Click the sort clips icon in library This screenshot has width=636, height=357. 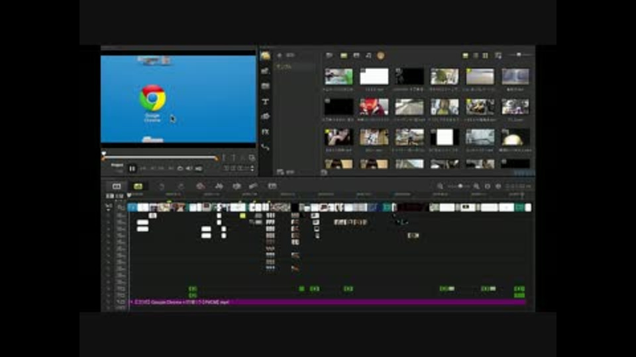498,56
